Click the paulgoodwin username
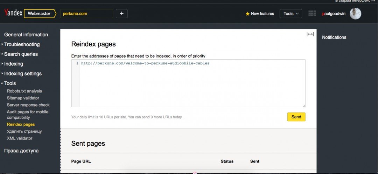378x174 pixels. point(334,14)
